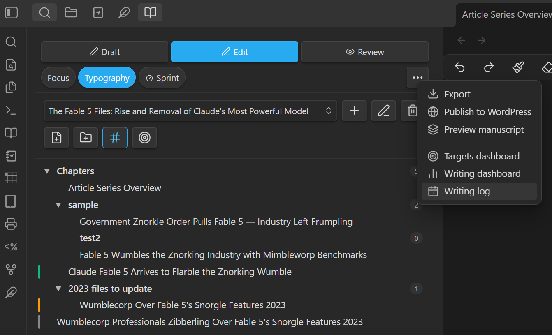
Task: Open the table grid icon in left ribbon
Action: point(11,178)
